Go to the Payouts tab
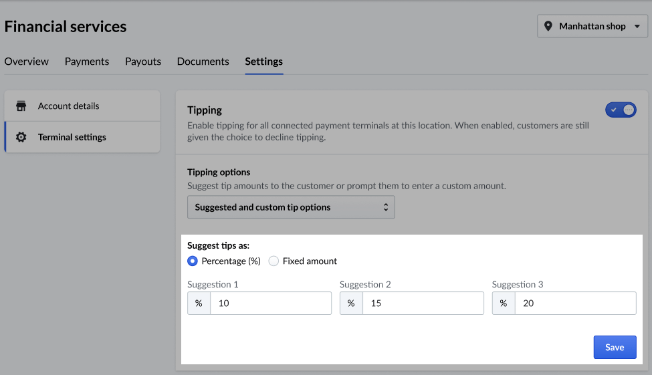 [x=143, y=61]
